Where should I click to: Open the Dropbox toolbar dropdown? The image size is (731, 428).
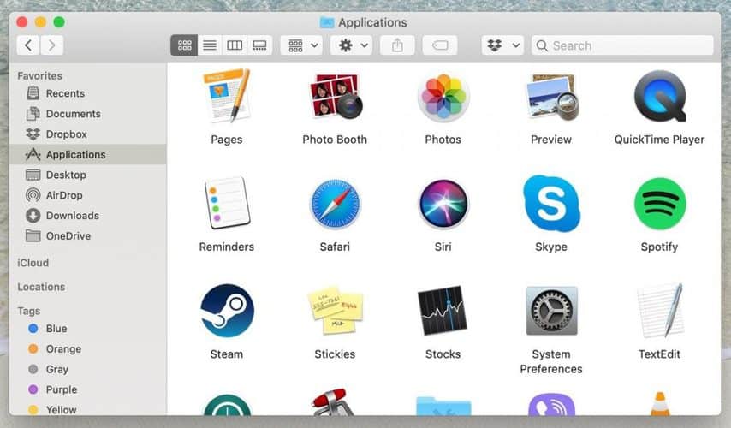(x=502, y=45)
